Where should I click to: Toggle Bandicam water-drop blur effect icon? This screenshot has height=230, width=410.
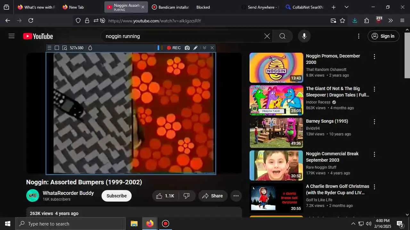[90, 48]
